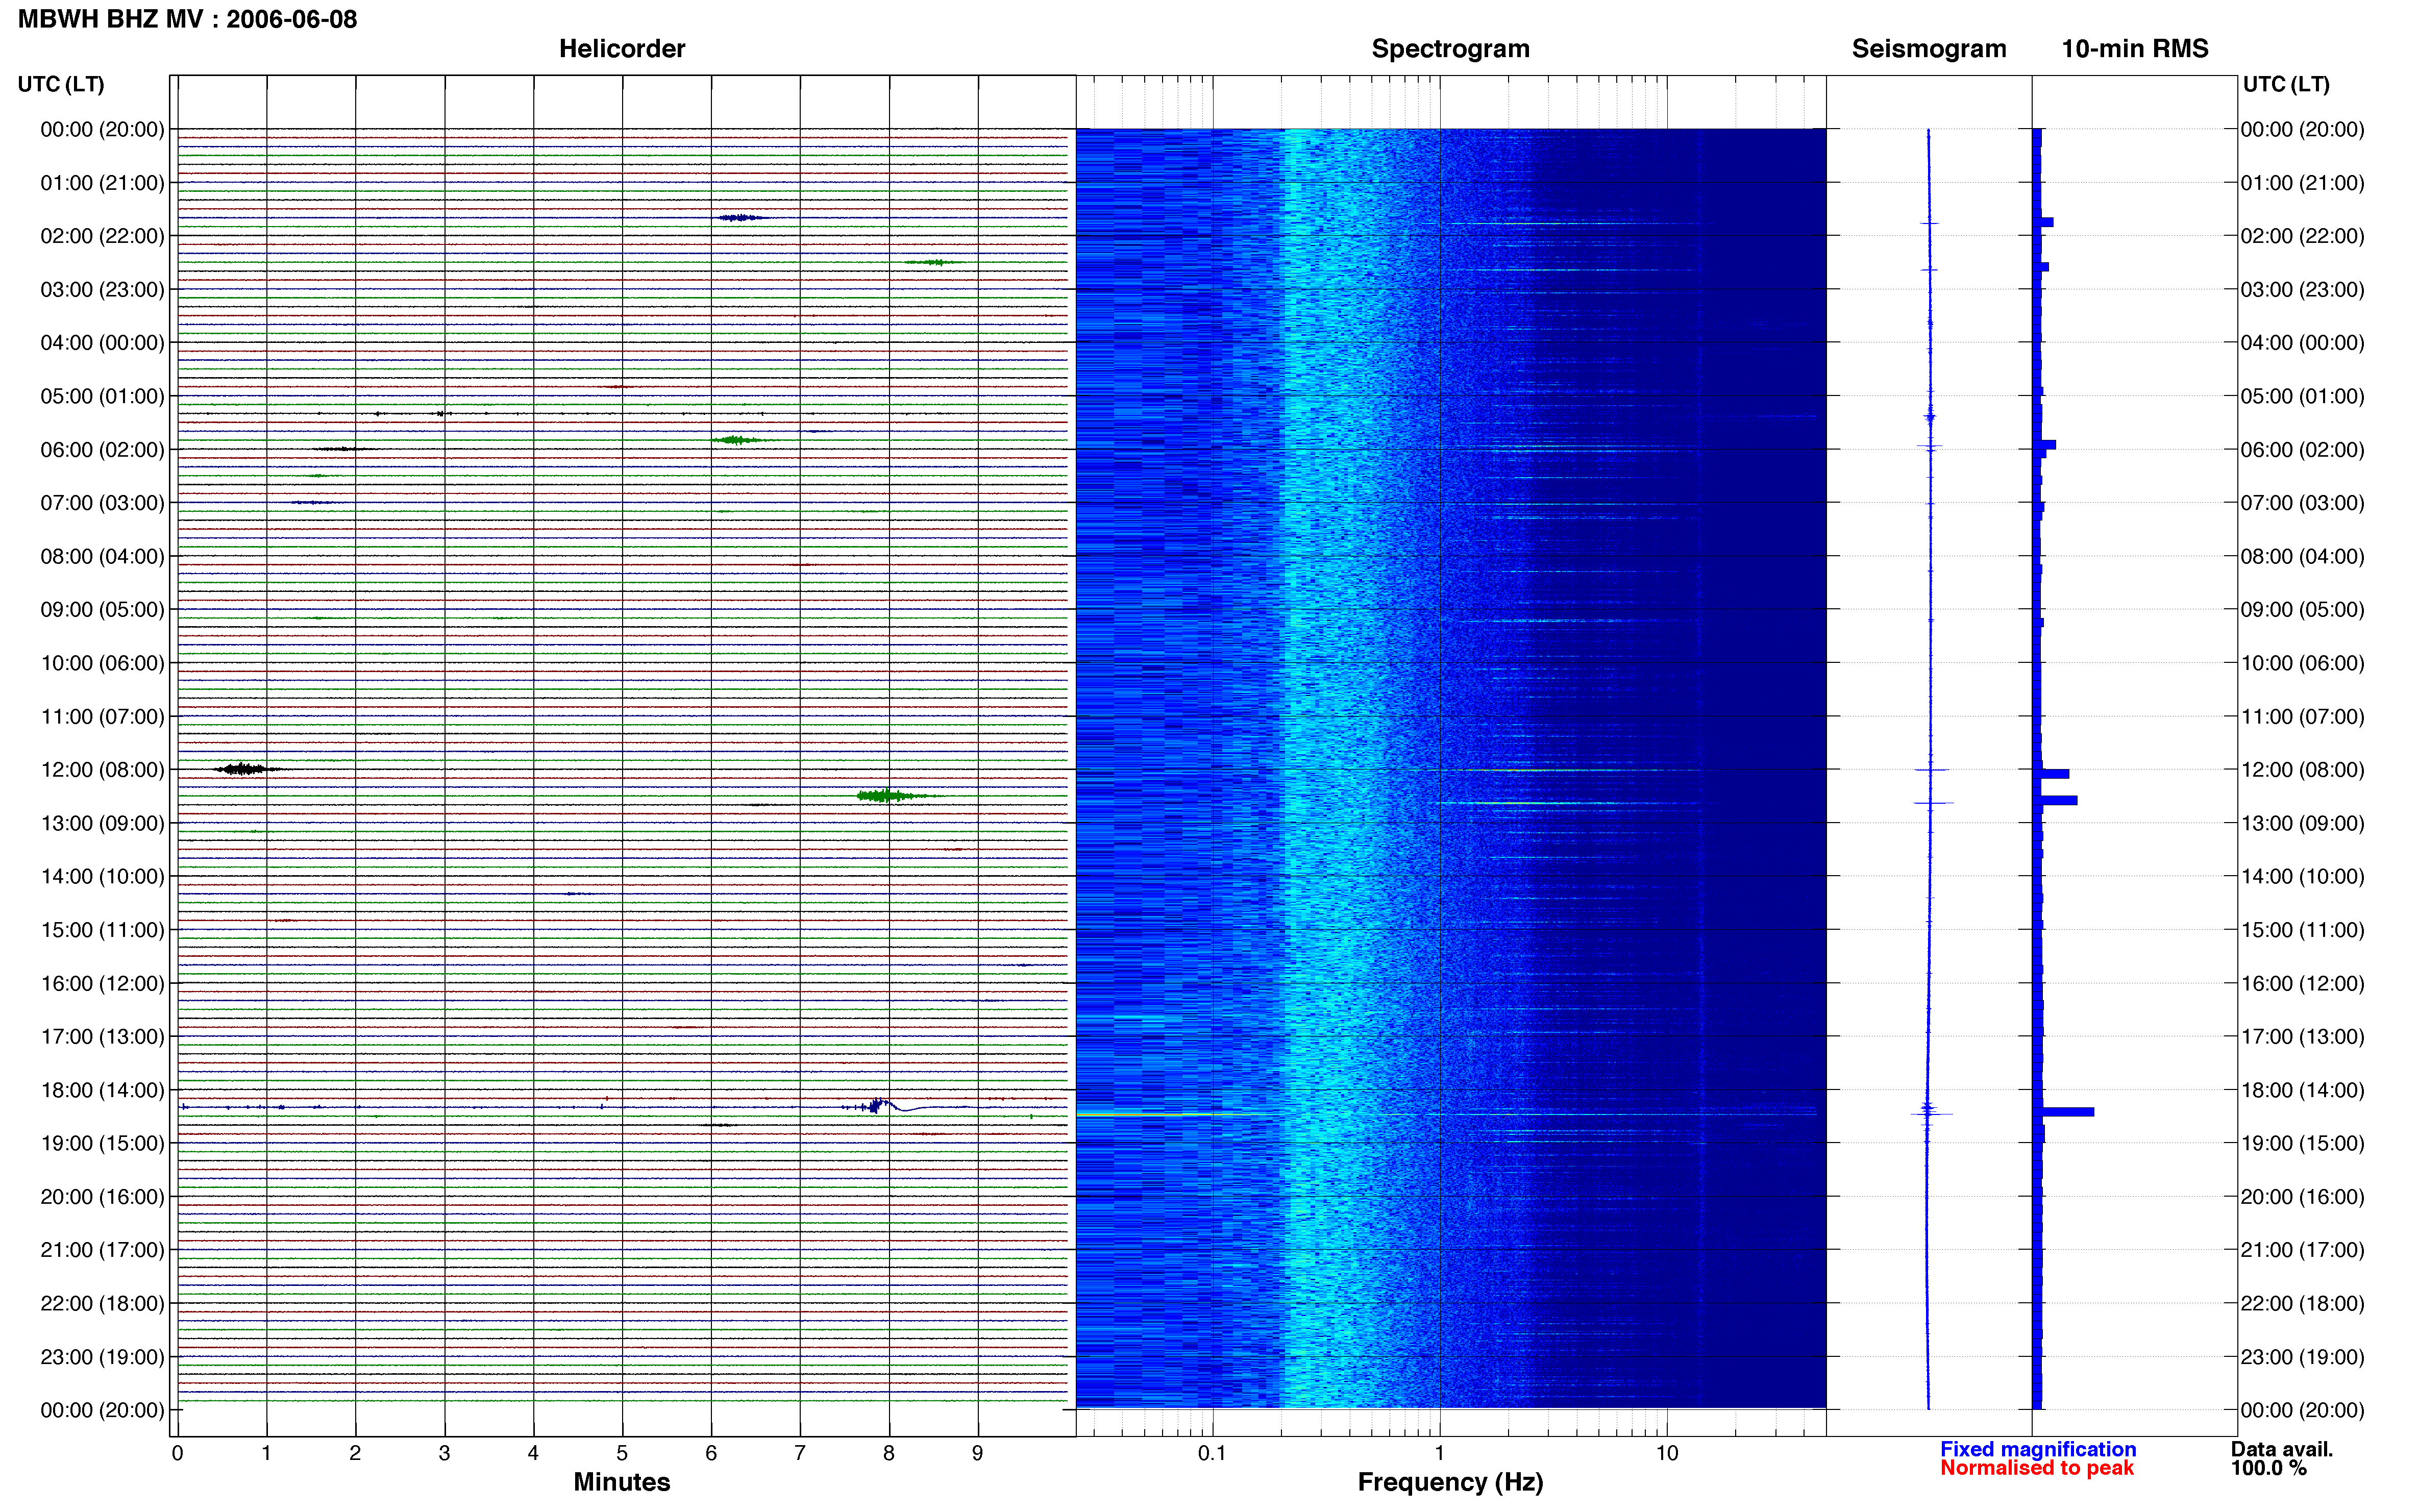This screenshot has height=1512, width=2419.
Task: Click the 'Minutes' axis title
Action: pyautogui.click(x=622, y=1482)
